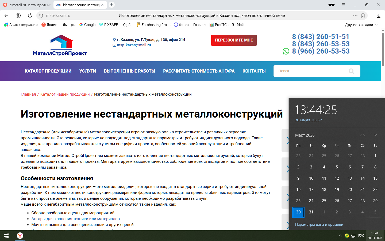Image resolution: width=385 pixels, height=241 pixels.
Task: Select March 31 in the calendar
Action: (x=311, y=212)
